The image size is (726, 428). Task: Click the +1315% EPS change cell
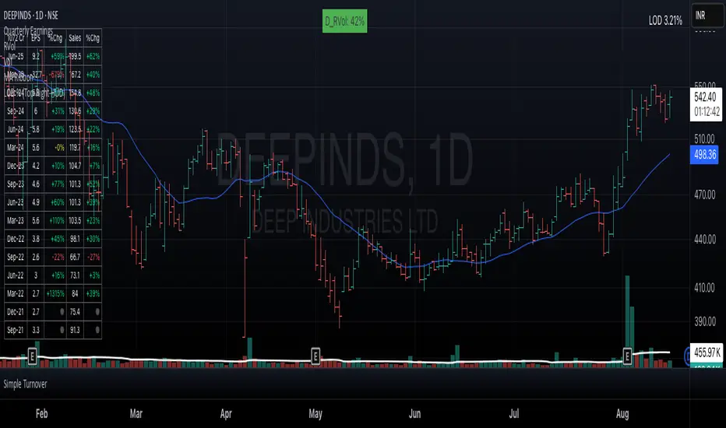coord(55,293)
